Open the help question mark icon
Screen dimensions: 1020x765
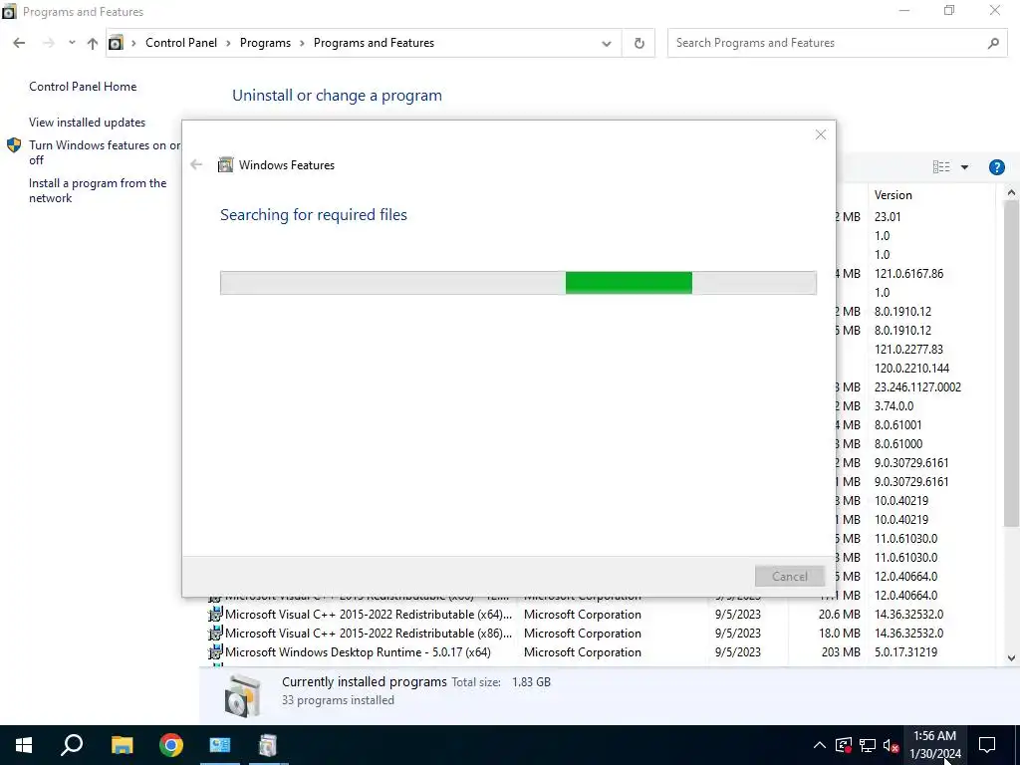(x=996, y=167)
